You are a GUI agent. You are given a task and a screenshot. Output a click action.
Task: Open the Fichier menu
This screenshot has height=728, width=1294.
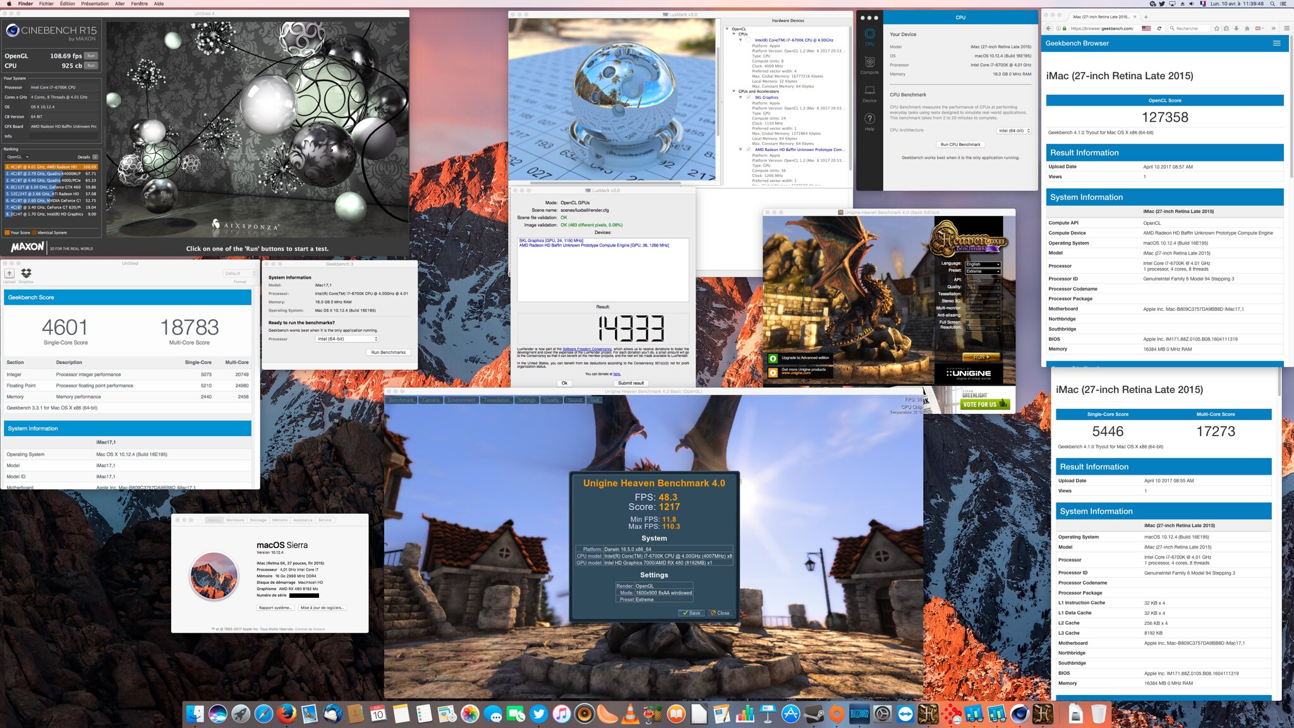click(46, 4)
